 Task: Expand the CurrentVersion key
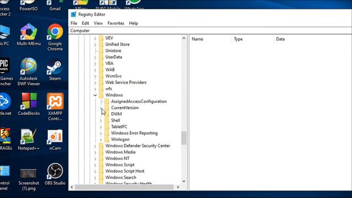click(x=101, y=108)
